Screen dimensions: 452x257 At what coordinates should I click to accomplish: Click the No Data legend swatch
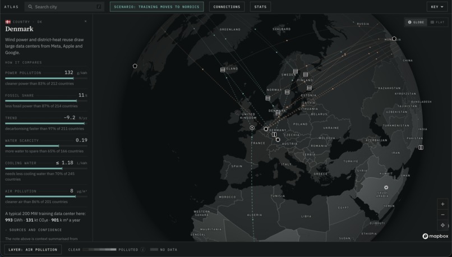[154, 250]
